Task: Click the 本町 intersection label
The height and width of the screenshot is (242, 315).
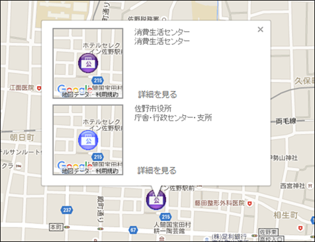Action: pos(56,227)
